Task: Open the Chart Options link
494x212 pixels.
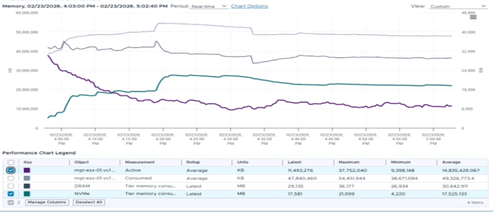Action: coord(249,6)
